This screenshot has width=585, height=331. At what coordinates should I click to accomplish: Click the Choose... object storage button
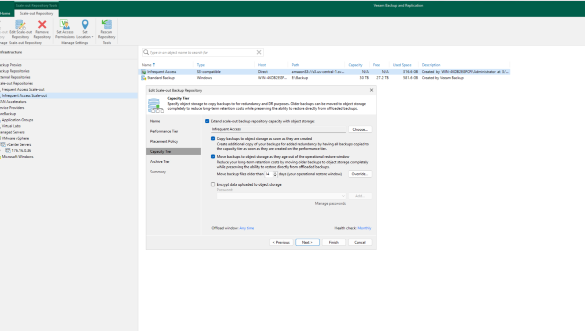pyautogui.click(x=360, y=130)
